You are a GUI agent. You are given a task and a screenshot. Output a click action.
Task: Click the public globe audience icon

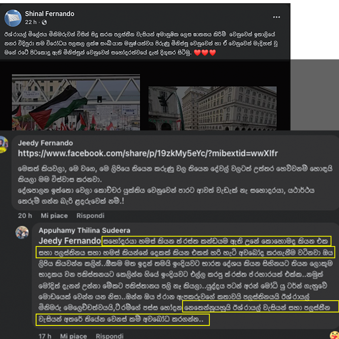click(44, 22)
